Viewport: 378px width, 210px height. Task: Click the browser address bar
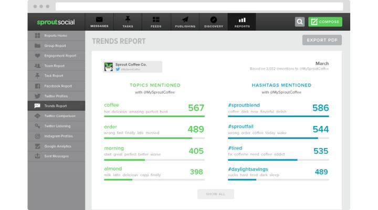point(199,6)
